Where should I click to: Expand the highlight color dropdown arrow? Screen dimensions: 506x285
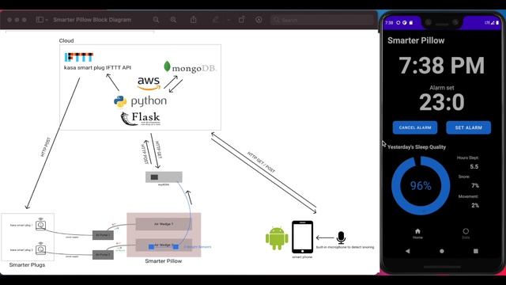coord(228,20)
